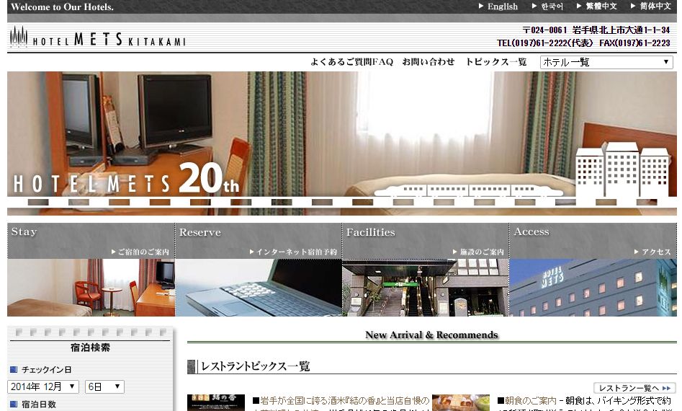This screenshot has width=682, height=411.
Task: Click the breakfast article thumbnail
Action: coord(461,403)
